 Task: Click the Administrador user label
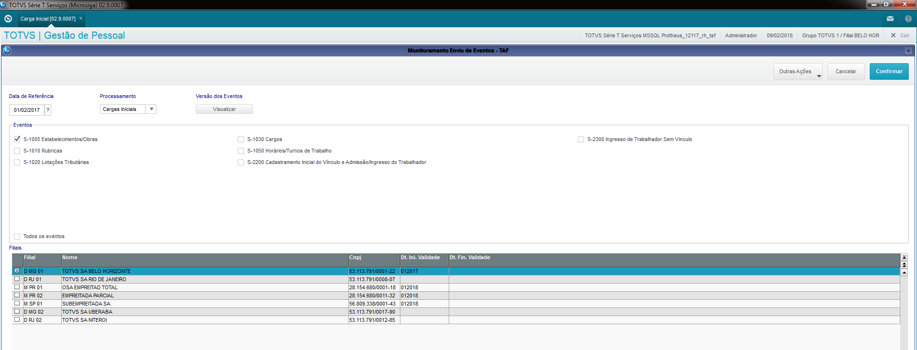pyautogui.click(x=741, y=35)
